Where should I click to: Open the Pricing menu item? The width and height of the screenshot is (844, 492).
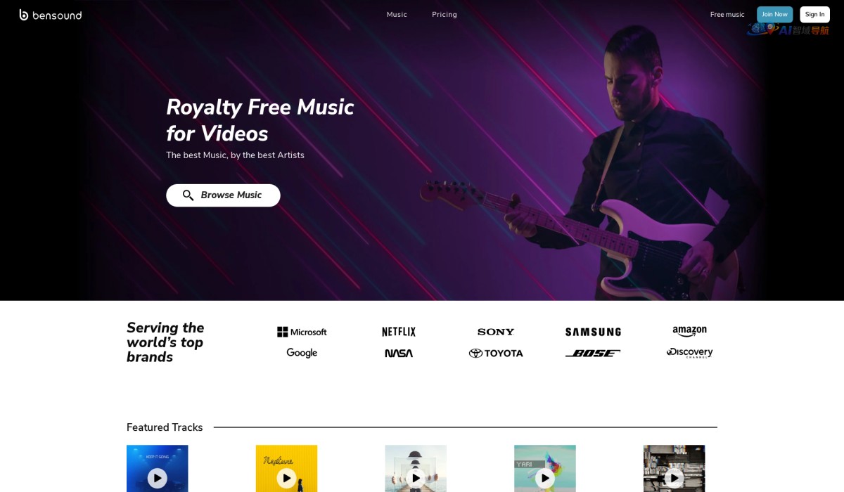pyautogui.click(x=445, y=15)
